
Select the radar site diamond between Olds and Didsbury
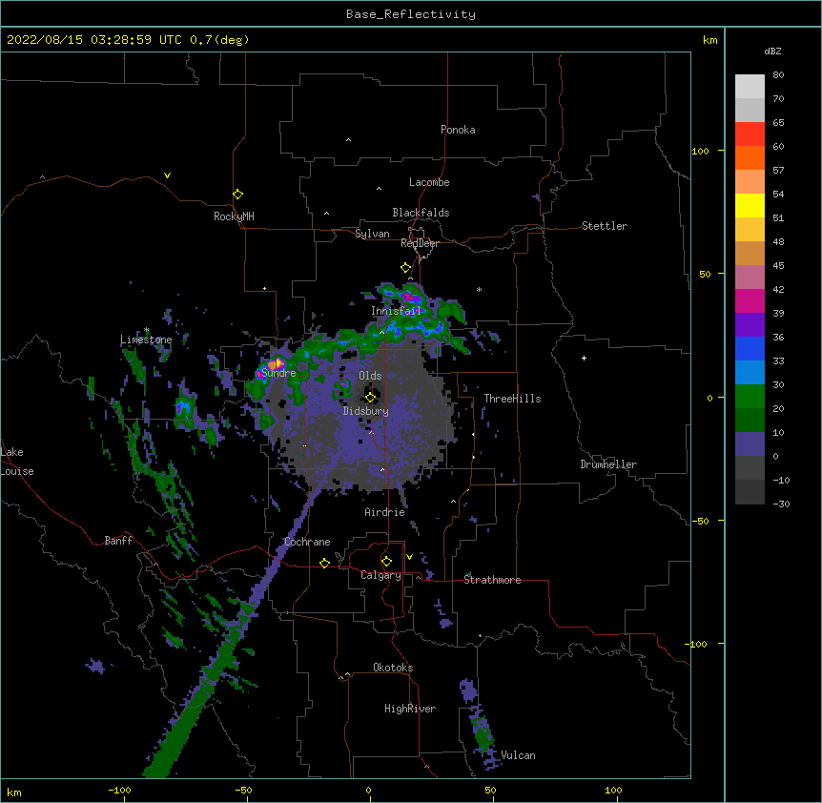(x=370, y=398)
